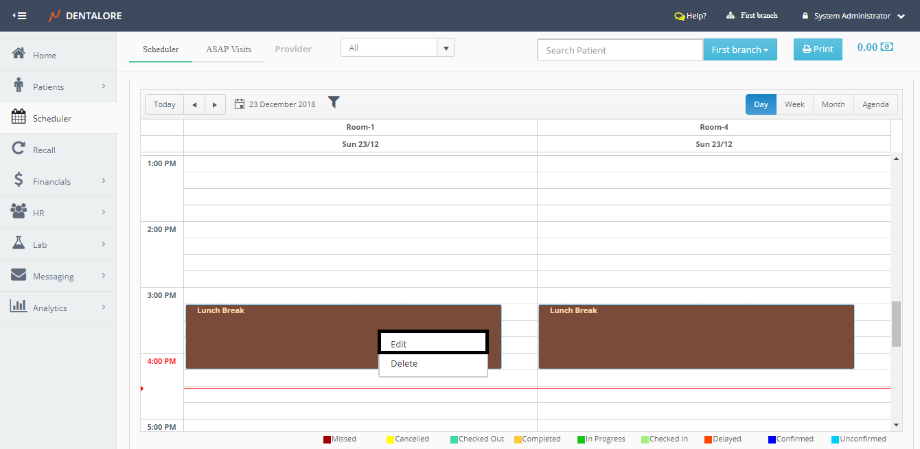Click the Lab flask icon
The width and height of the screenshot is (920, 449).
[19, 244]
